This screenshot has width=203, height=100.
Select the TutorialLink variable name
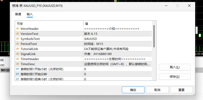click(x=29, y=49)
